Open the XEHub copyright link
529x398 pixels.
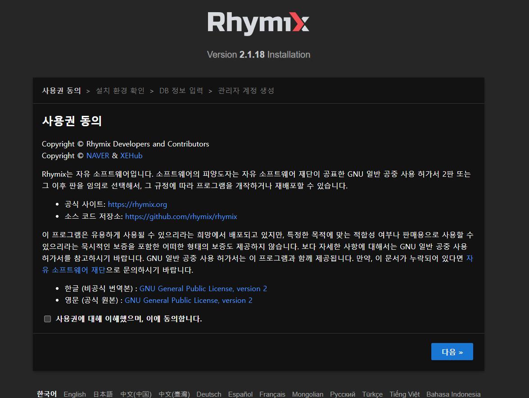(131, 156)
